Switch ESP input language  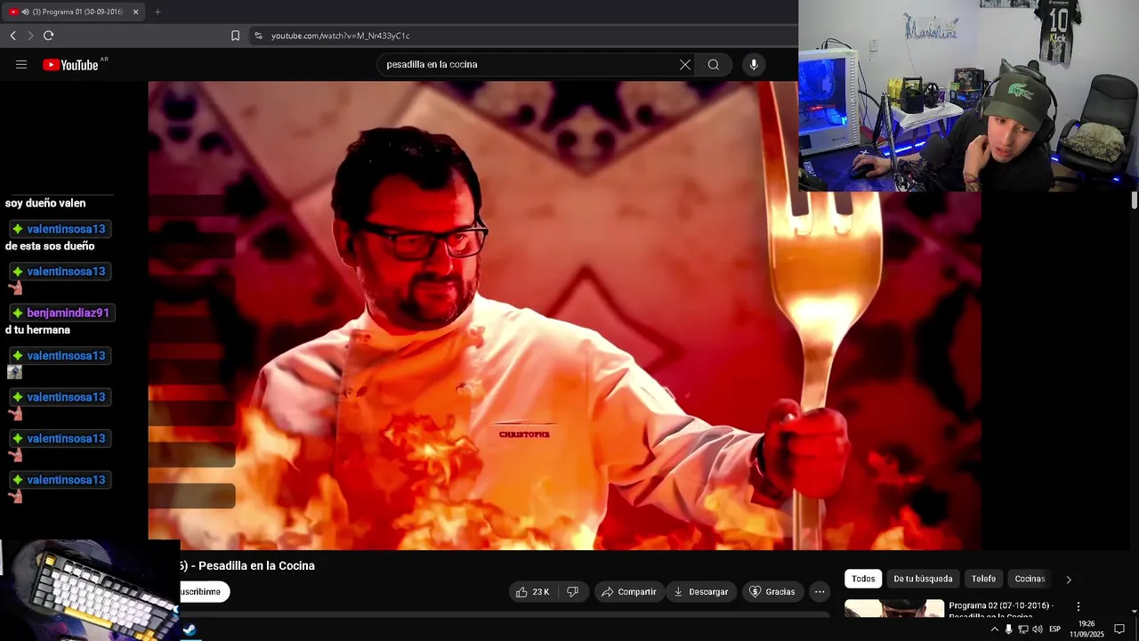1054,629
